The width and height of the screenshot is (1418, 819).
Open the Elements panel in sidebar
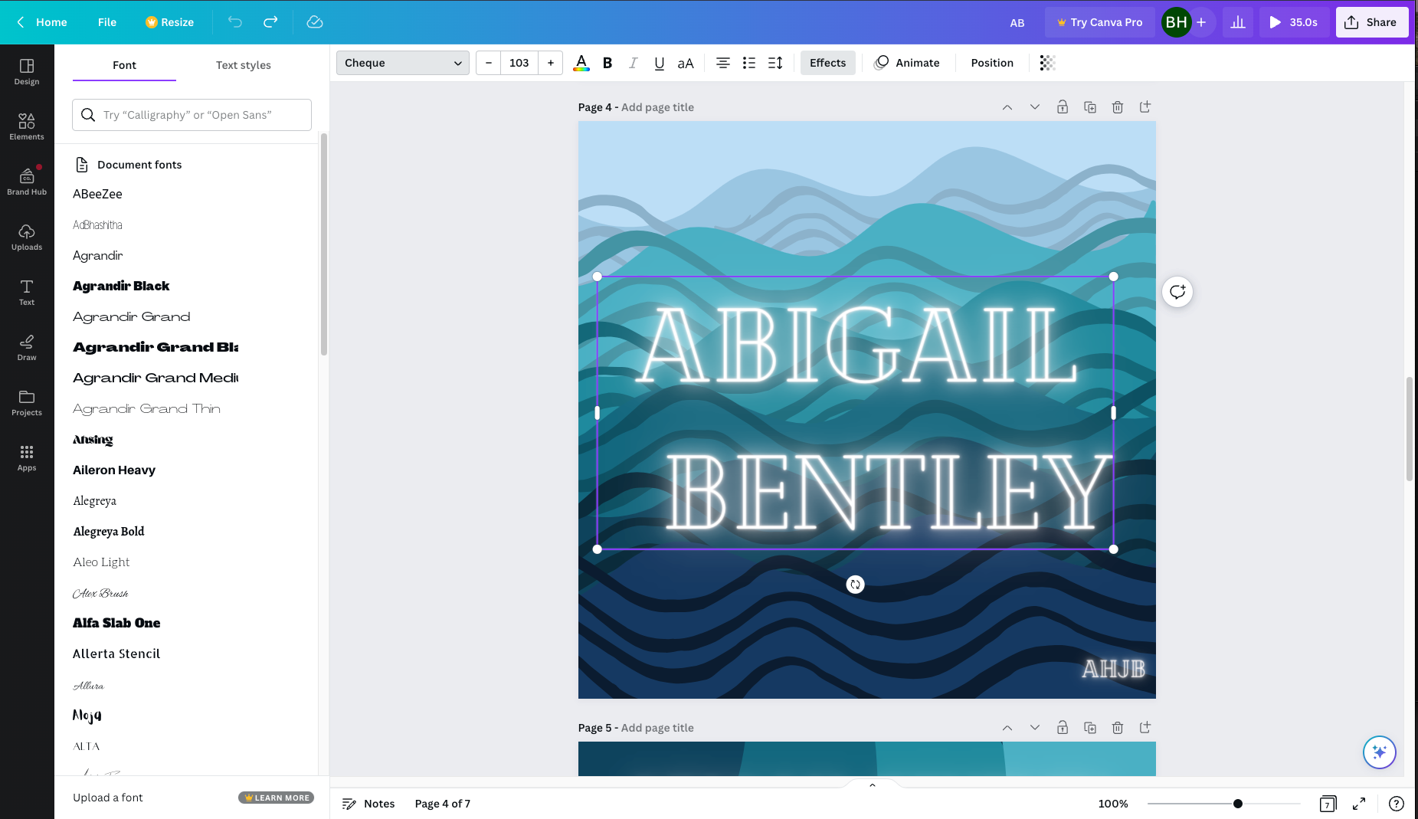(x=27, y=126)
